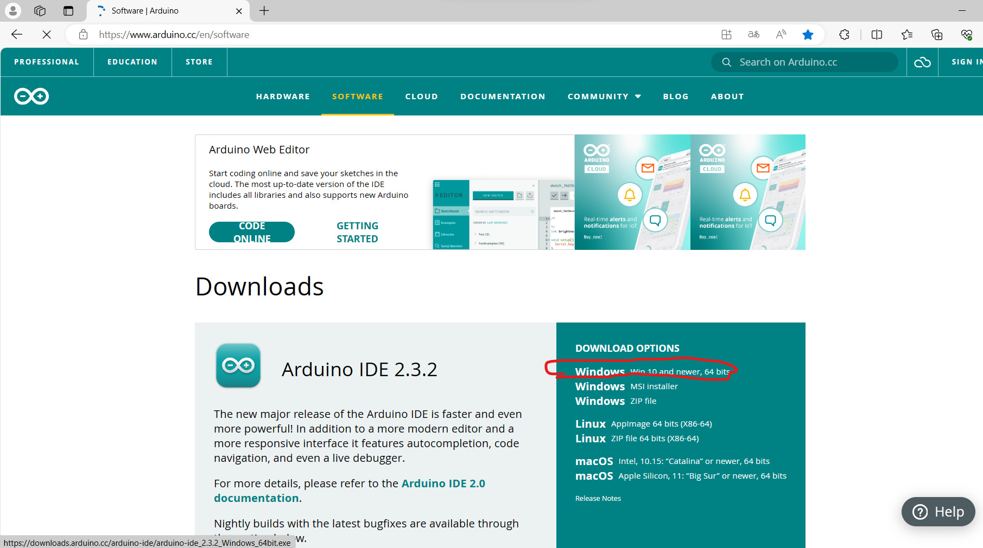
Task: Click the Search on Arduino.cc field
Action: (804, 62)
